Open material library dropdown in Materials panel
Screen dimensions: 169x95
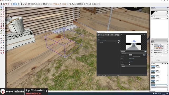161,18
